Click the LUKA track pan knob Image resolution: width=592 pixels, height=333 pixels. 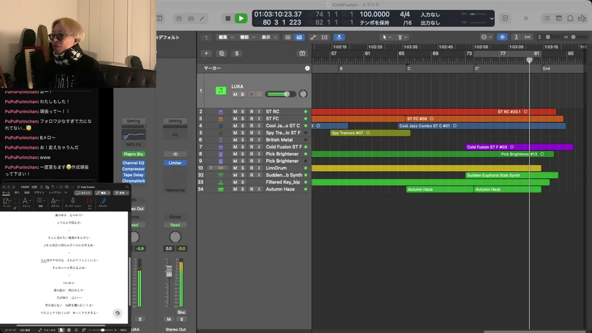[303, 94]
